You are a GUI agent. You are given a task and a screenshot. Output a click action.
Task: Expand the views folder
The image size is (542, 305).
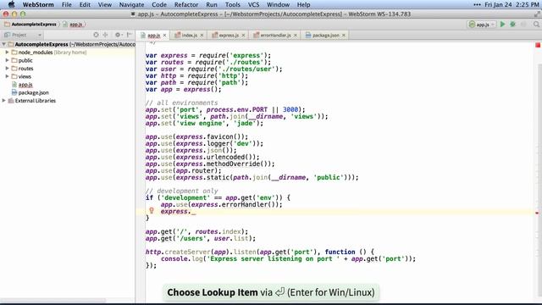coord(7,76)
